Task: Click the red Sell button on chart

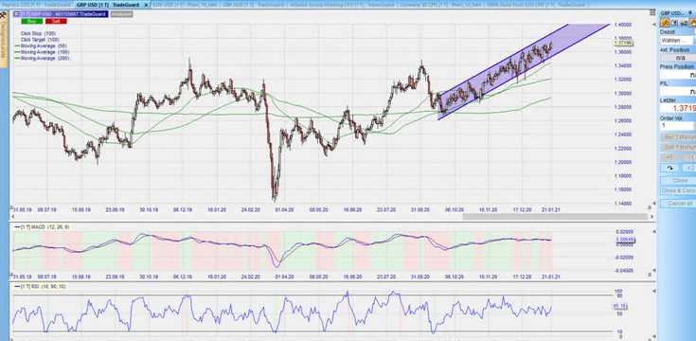Action: tap(56, 21)
